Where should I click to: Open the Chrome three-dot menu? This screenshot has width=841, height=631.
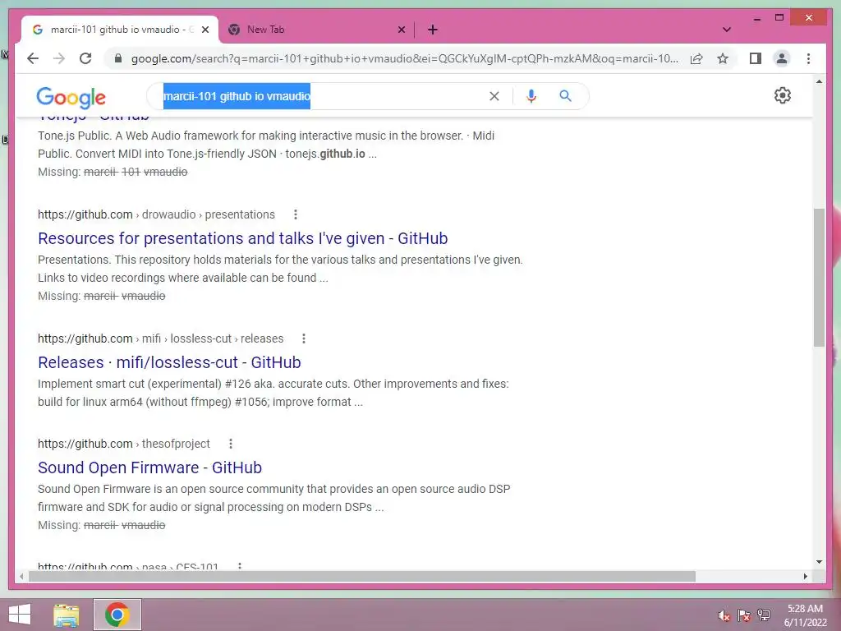pos(808,58)
